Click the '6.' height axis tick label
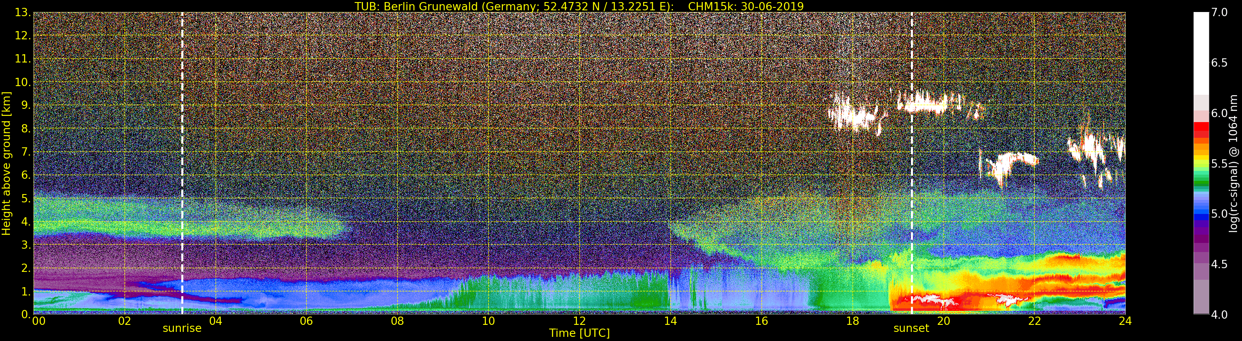 pyautogui.click(x=26, y=175)
